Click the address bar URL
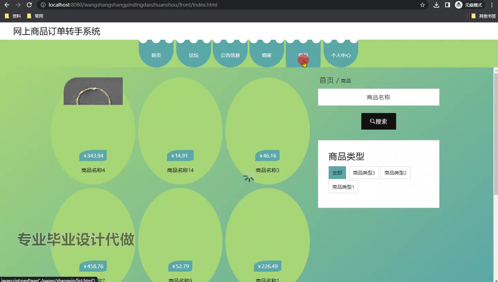Screen dimensions: 498x282 (x=133, y=5)
